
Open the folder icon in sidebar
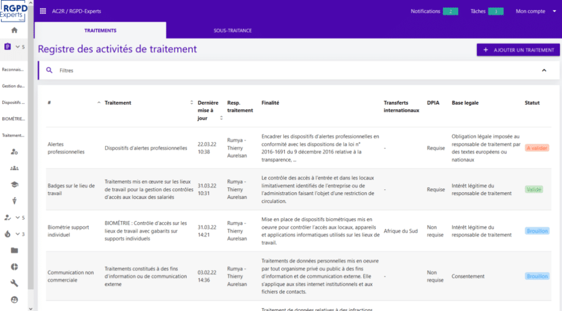coord(14,250)
